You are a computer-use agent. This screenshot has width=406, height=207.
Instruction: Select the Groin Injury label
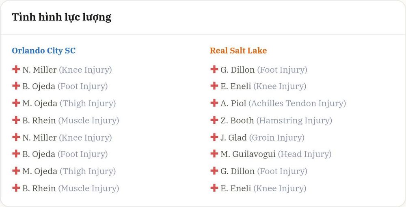(277, 137)
